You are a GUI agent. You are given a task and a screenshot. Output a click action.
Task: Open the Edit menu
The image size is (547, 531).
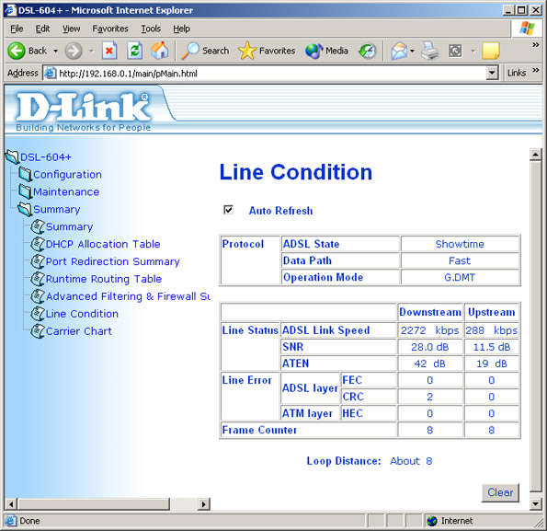pos(42,29)
